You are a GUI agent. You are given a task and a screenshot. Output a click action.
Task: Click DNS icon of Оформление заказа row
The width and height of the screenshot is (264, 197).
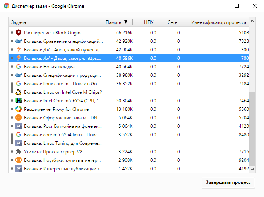[19, 117]
